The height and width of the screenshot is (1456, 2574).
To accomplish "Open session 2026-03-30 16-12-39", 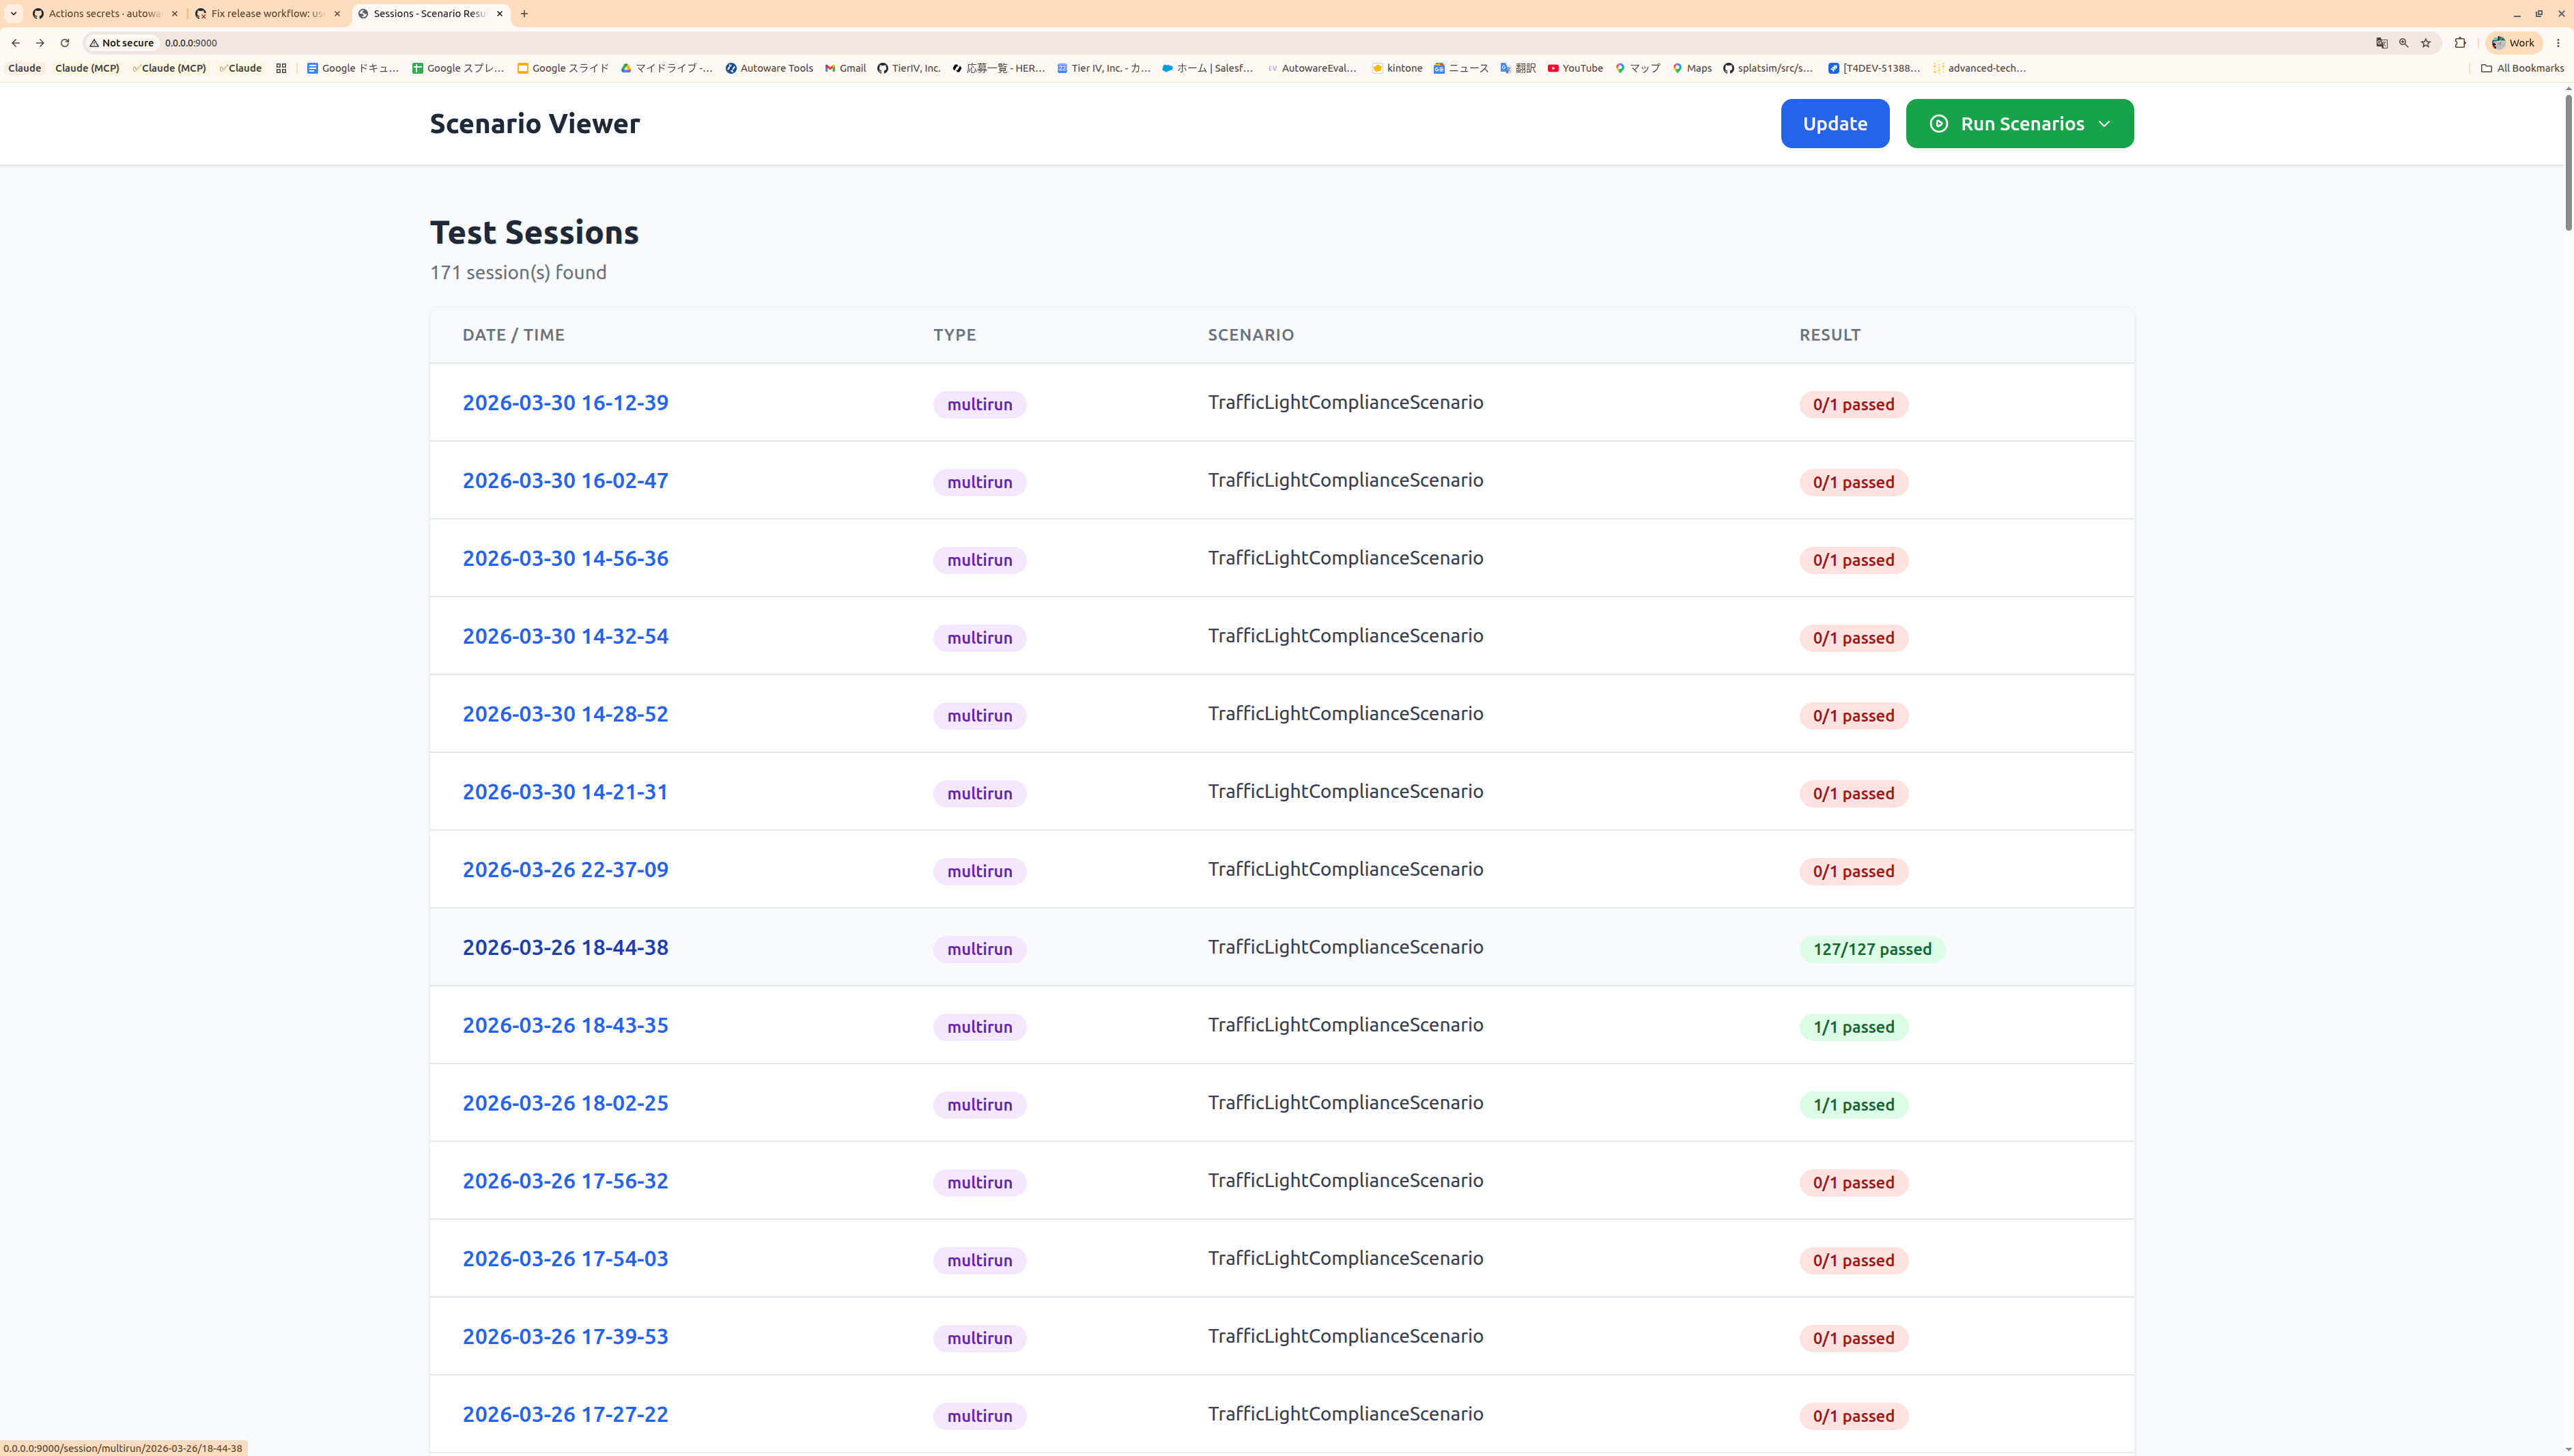I will coord(565,402).
